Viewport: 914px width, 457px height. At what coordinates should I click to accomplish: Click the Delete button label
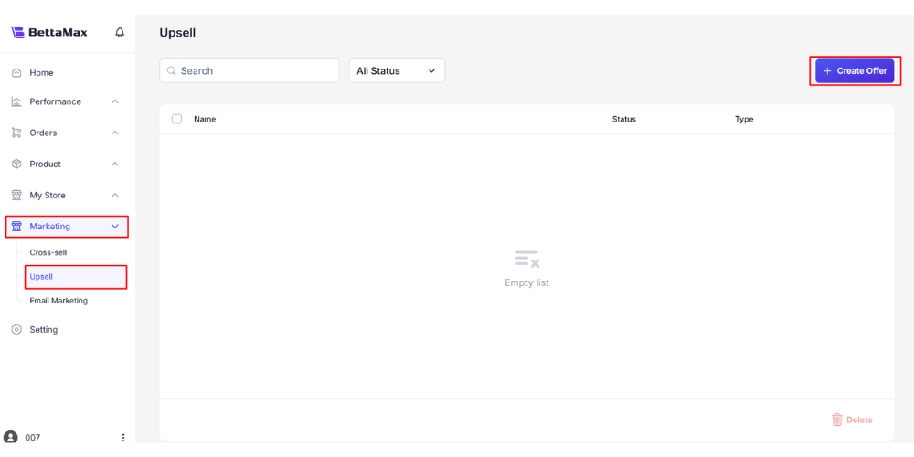(x=859, y=420)
